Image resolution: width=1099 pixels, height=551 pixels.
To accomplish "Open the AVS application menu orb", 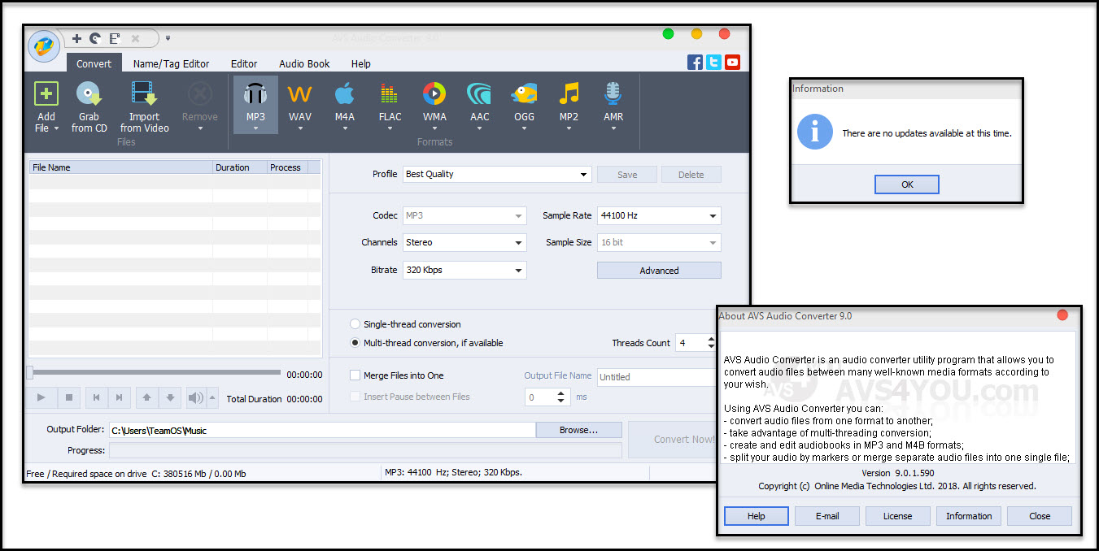I will point(44,46).
